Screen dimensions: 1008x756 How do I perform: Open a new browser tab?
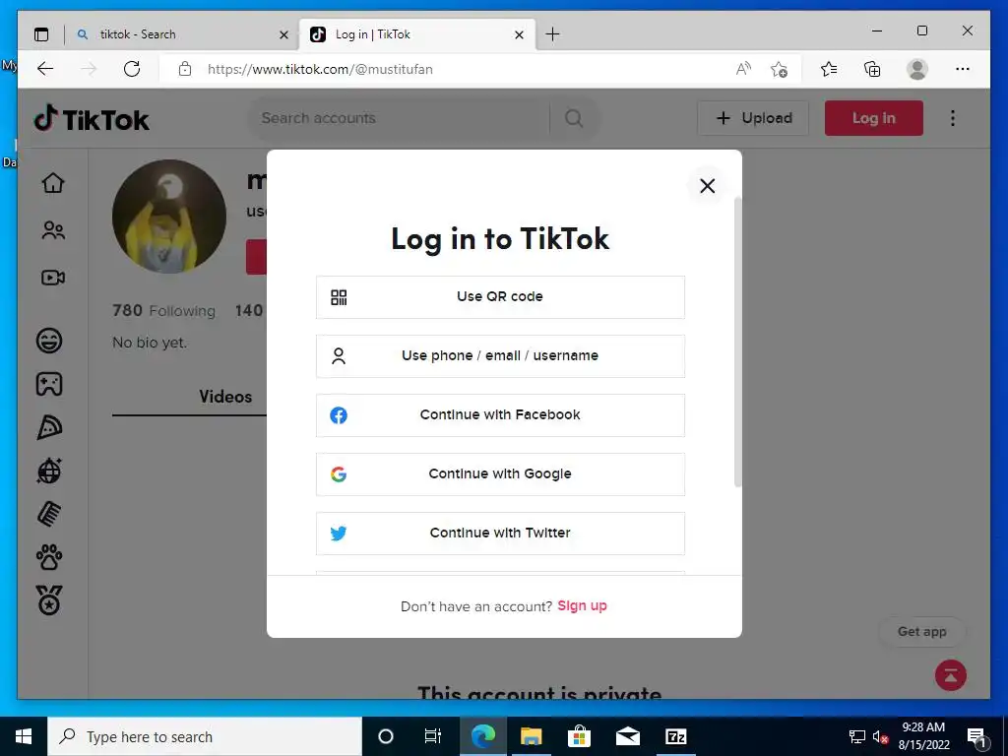coord(552,34)
